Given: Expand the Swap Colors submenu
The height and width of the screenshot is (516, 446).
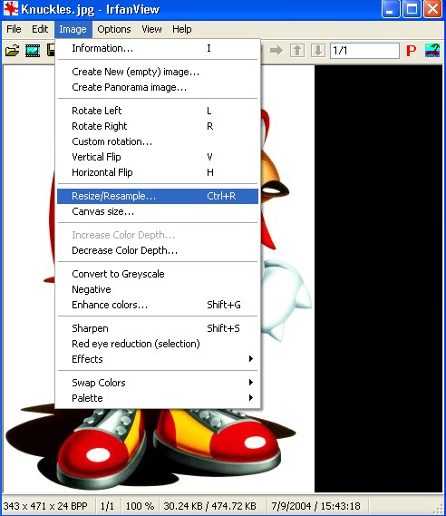Looking at the screenshot, I should 158,383.
